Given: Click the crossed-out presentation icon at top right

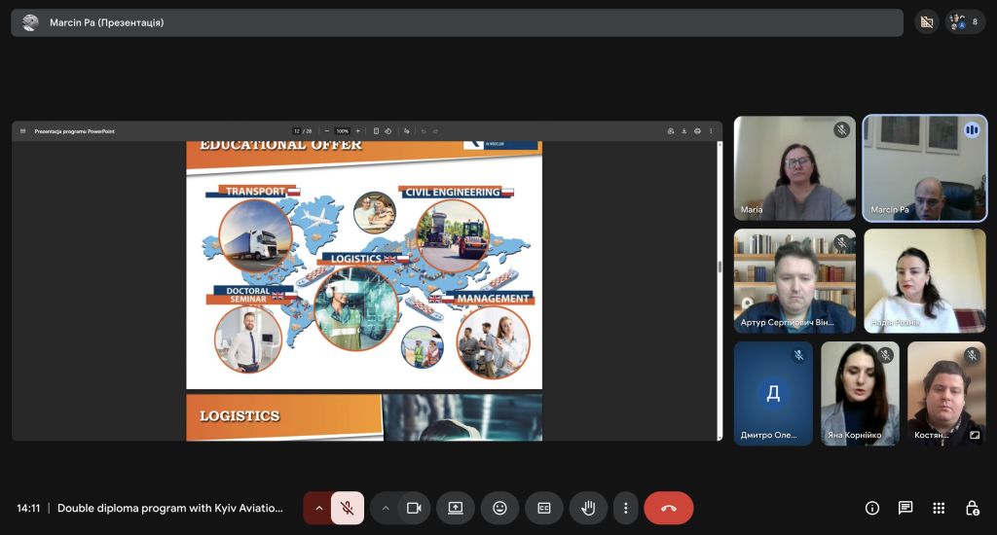Looking at the screenshot, I should pos(927,22).
